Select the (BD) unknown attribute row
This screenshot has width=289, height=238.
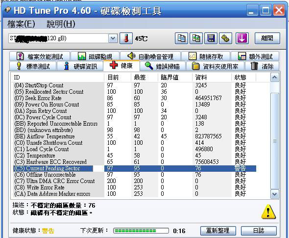135,130
